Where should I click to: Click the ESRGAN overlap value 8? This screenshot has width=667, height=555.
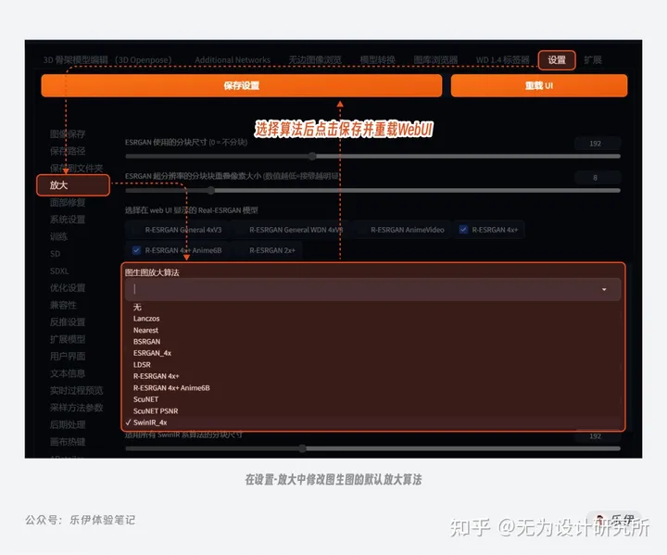tap(595, 178)
